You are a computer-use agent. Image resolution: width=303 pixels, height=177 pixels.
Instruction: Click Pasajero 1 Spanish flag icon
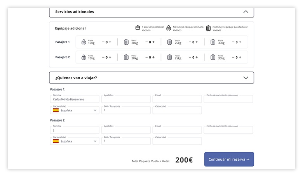(x=56, y=110)
